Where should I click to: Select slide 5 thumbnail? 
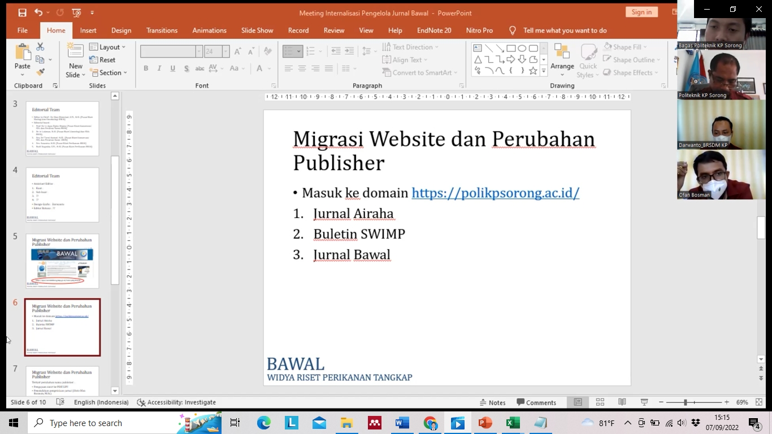pos(62,261)
